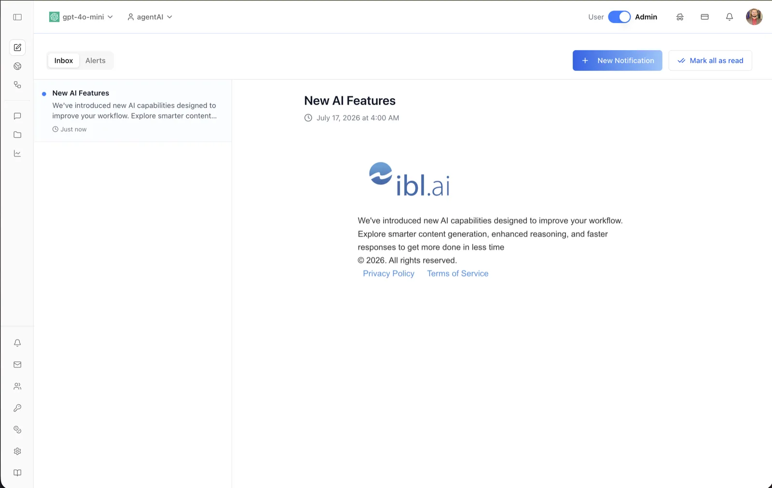This screenshot has width=772, height=488.
Task: Open the analytics chart icon in sidebar
Action: [17, 154]
